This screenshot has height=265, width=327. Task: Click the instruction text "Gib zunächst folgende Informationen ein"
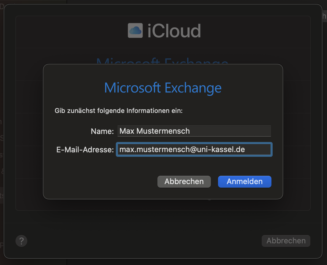click(x=119, y=111)
